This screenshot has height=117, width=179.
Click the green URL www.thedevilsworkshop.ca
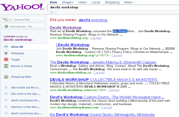click(70, 73)
